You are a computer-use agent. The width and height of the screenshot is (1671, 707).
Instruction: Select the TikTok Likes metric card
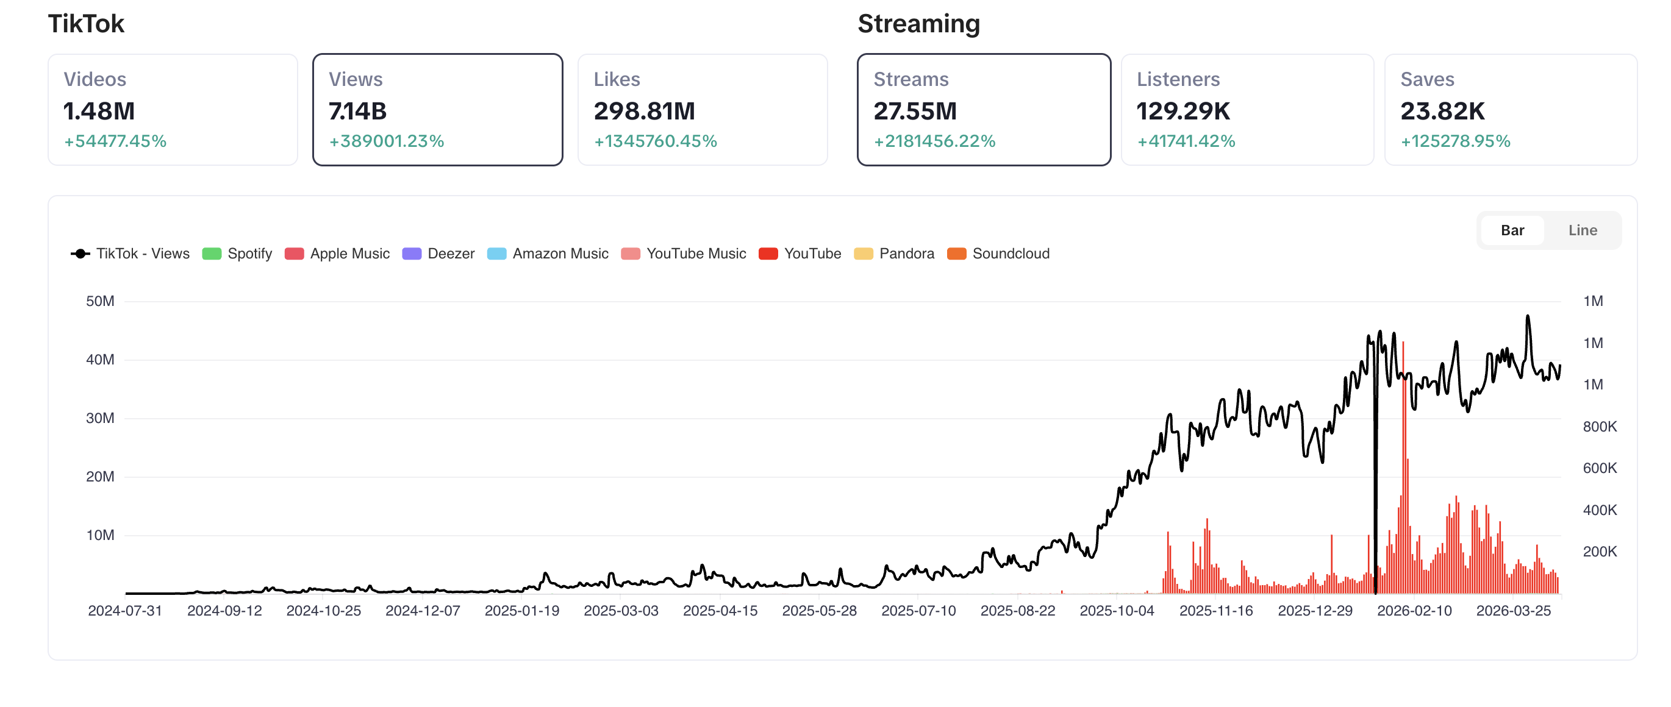[703, 110]
